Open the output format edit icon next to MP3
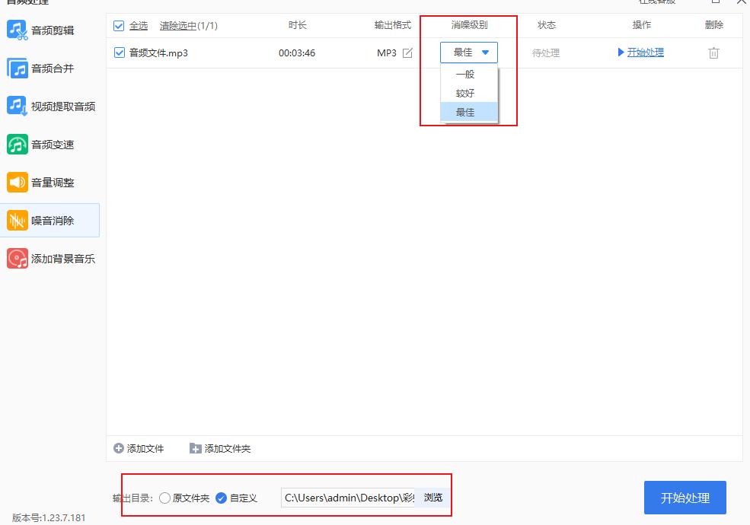Screen dimensions: 750x525 [x=408, y=52]
